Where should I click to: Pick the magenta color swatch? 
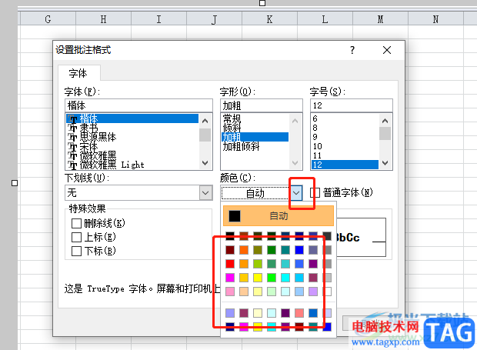coord(230,278)
